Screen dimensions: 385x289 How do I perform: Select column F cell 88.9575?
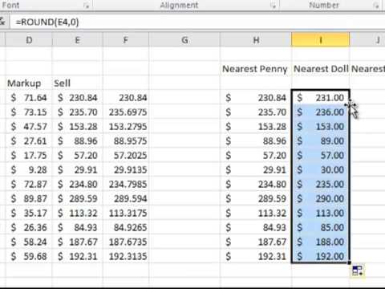pyautogui.click(x=125, y=141)
